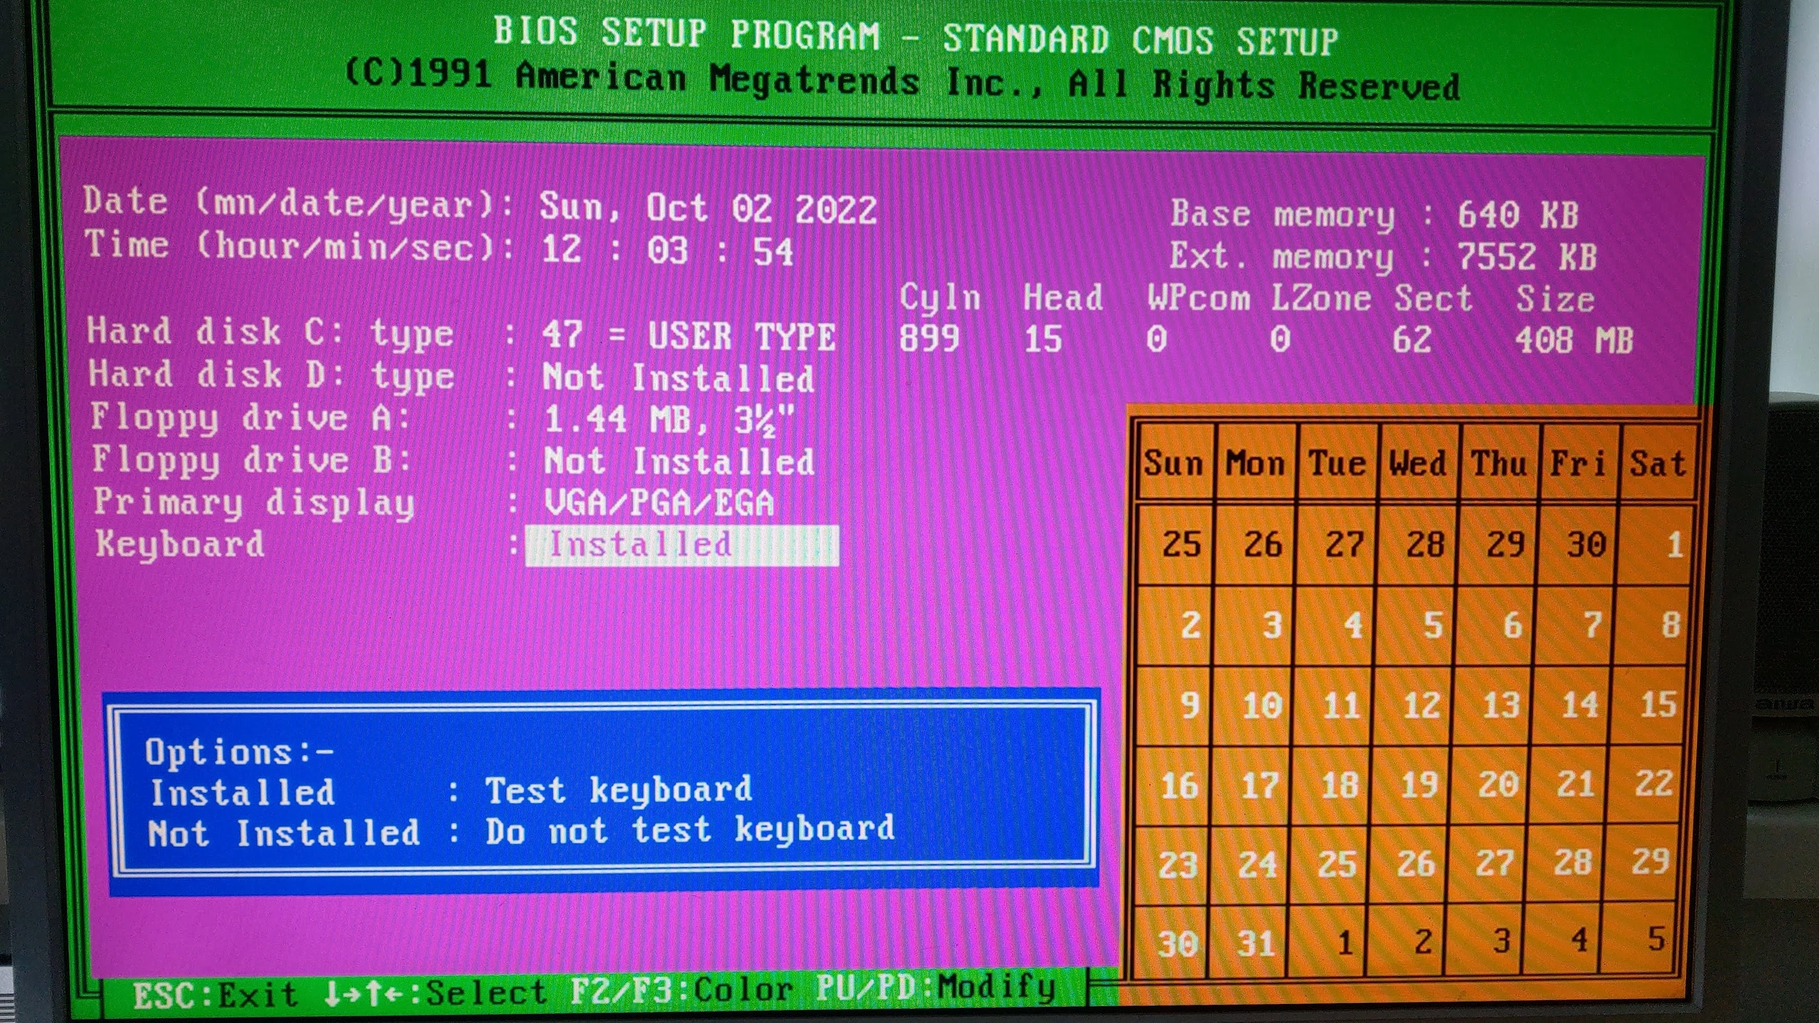1819x1023 pixels.
Task: Click the 'LZone' column header
Action: [x=1321, y=298]
